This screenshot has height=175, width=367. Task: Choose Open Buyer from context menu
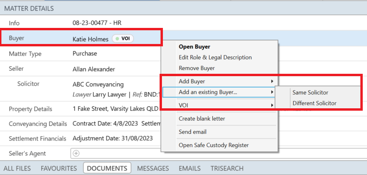[x=195, y=47]
